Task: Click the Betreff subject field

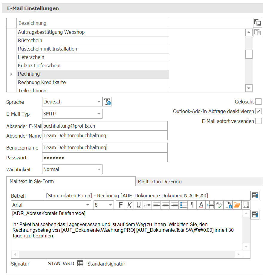Action: coord(148,196)
